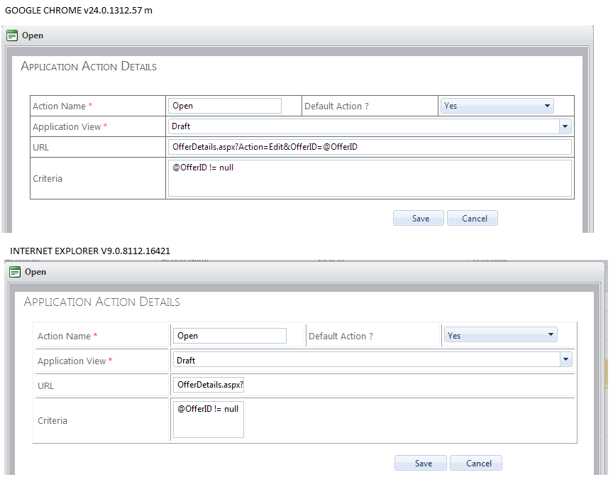Open Default Action dropdown in Chrome dialog
The image size is (613, 487).
[x=497, y=106]
